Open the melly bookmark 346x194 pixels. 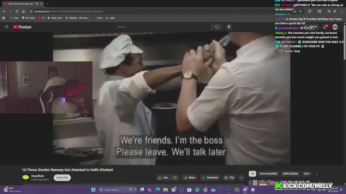click(x=110, y=18)
